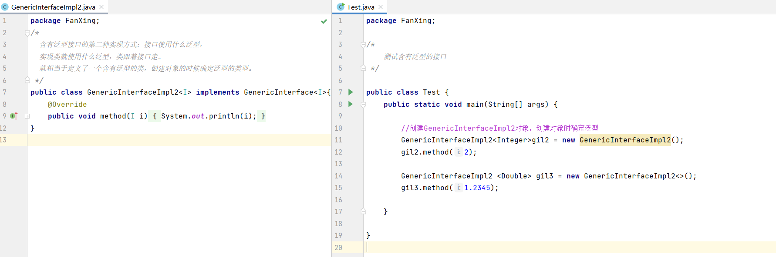Screen dimensions: 776x257
Task: Expand the folded method body at line 9
Action: pyautogui.click(x=27, y=116)
